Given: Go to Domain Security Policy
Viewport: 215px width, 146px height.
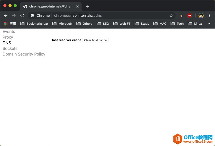Looking at the screenshot, I should click(24, 54).
